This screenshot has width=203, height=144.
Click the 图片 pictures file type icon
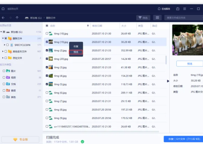point(8,71)
